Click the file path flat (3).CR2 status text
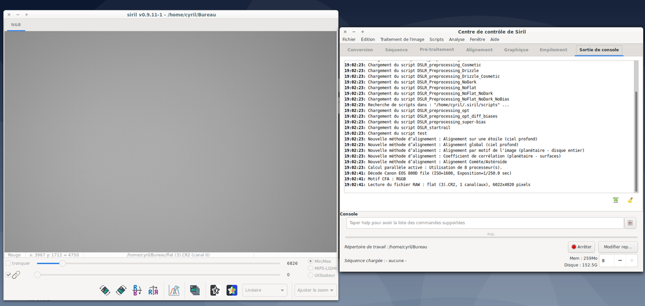The height and width of the screenshot is (306, 645). (168, 254)
